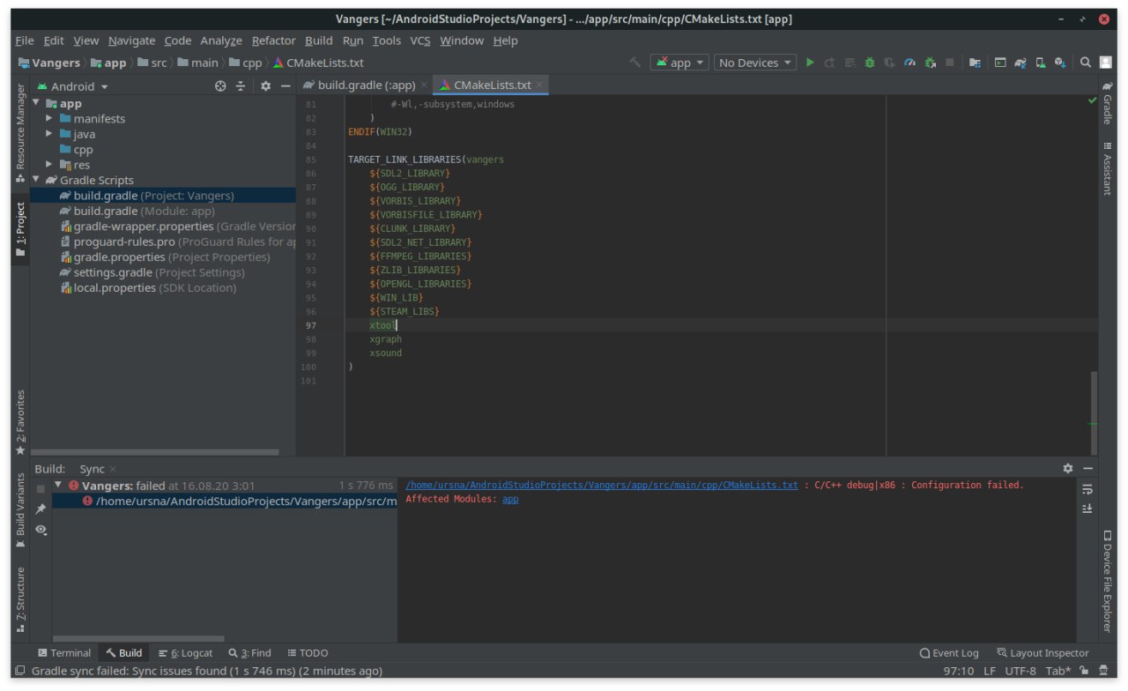The image size is (1128, 691).
Task: Open the Event Log
Action: [949, 653]
